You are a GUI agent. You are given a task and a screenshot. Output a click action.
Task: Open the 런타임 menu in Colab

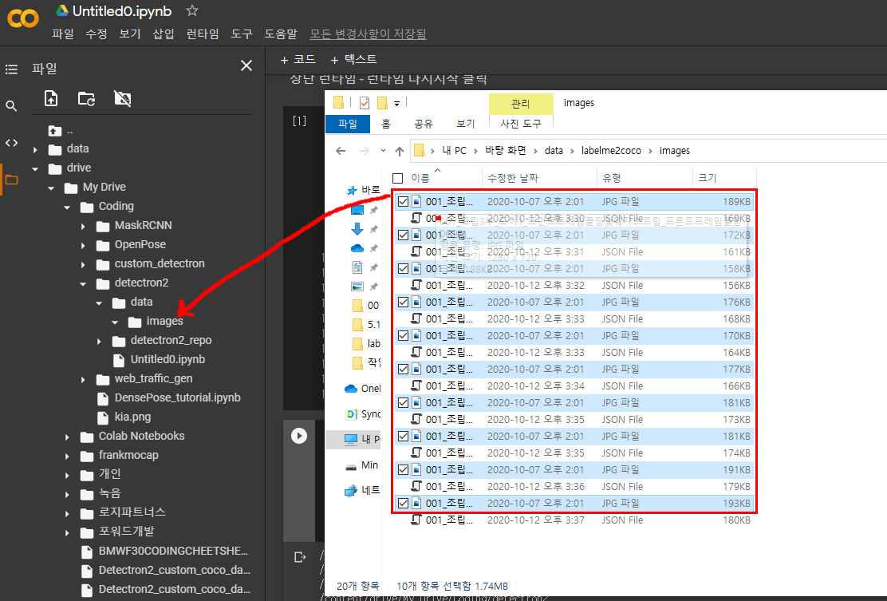(x=203, y=34)
